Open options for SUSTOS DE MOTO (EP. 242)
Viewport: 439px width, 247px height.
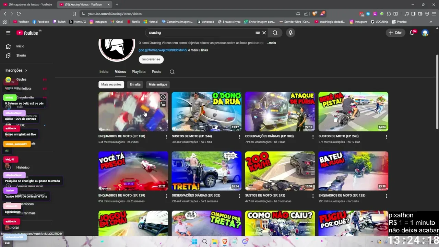(x=313, y=196)
